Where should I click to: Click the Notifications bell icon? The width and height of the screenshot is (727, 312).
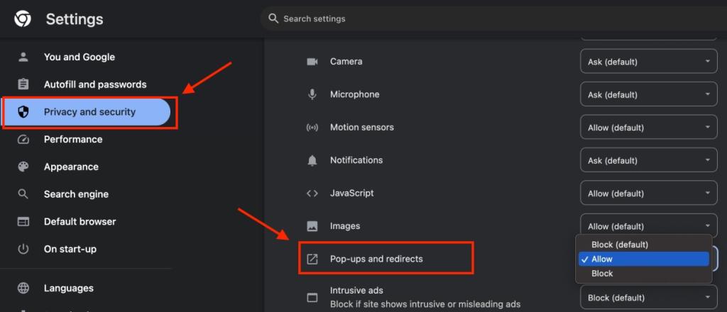(312, 160)
